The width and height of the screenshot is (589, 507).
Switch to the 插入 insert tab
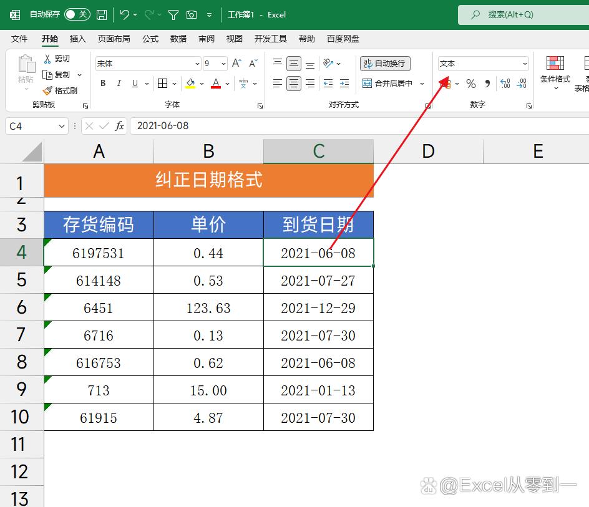click(x=78, y=39)
